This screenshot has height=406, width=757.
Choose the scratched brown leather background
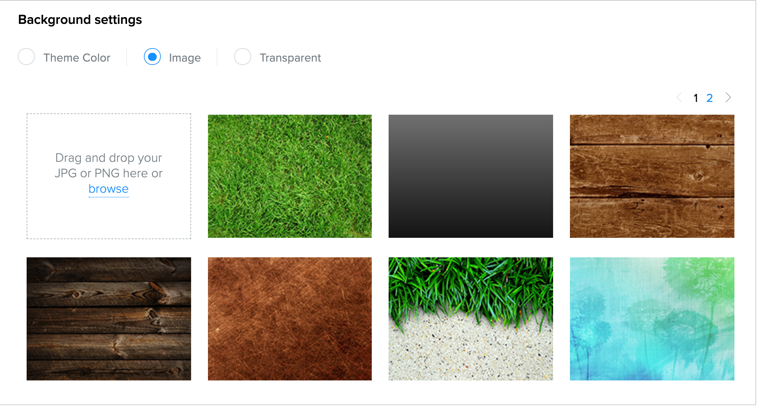coord(290,319)
